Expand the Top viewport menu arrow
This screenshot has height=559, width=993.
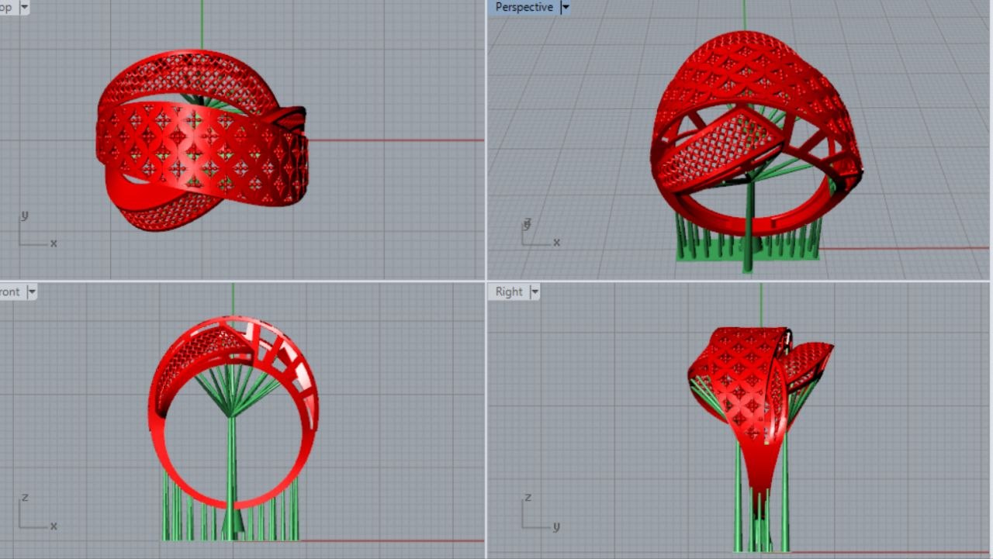(23, 8)
